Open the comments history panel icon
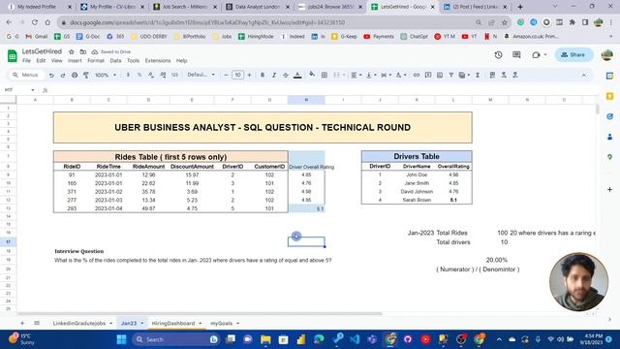 516,55
